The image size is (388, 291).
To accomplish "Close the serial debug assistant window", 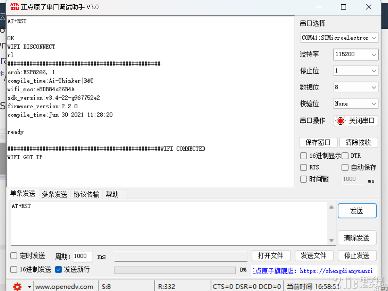I will 369,7.
